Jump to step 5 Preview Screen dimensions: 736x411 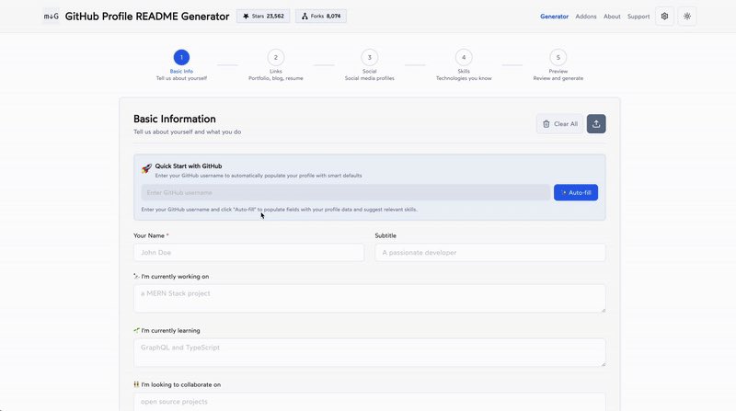coord(558,57)
